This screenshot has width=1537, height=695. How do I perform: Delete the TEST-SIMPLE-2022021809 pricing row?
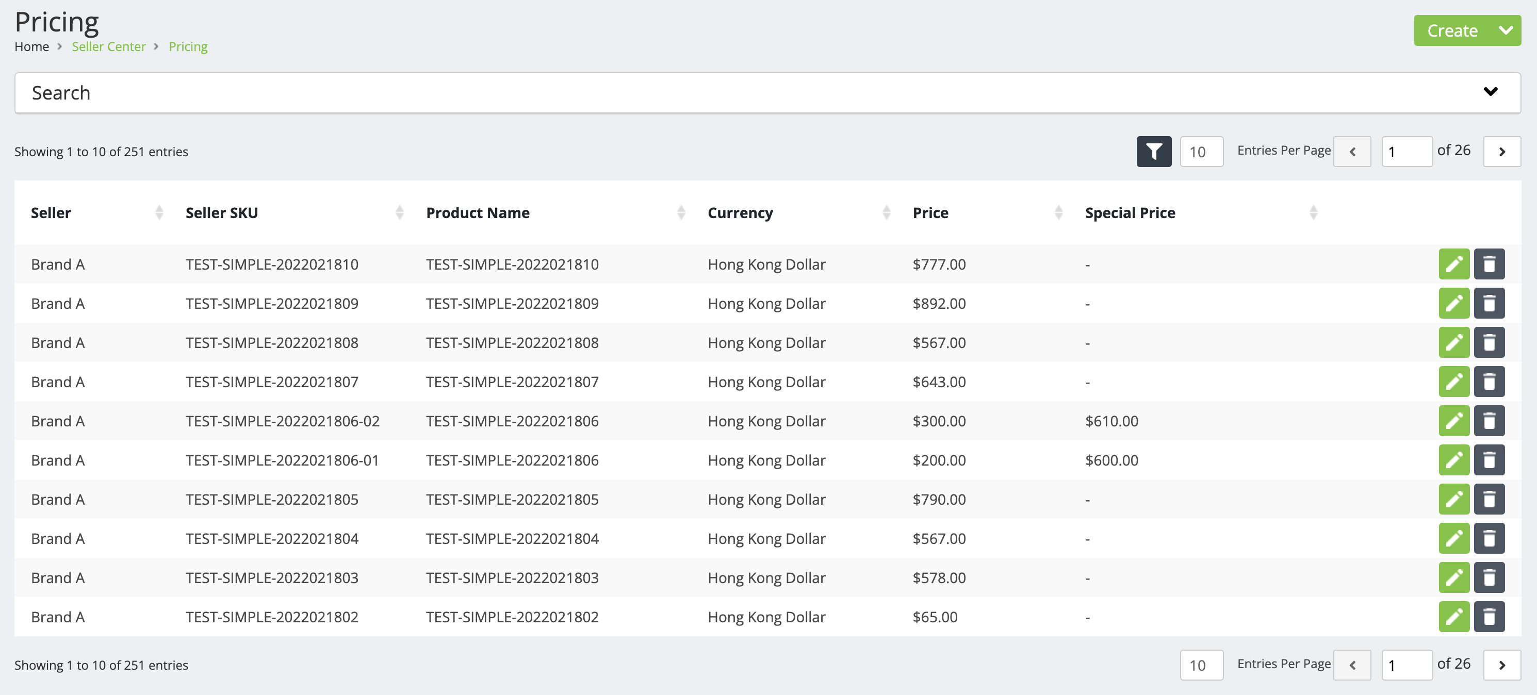coord(1489,304)
